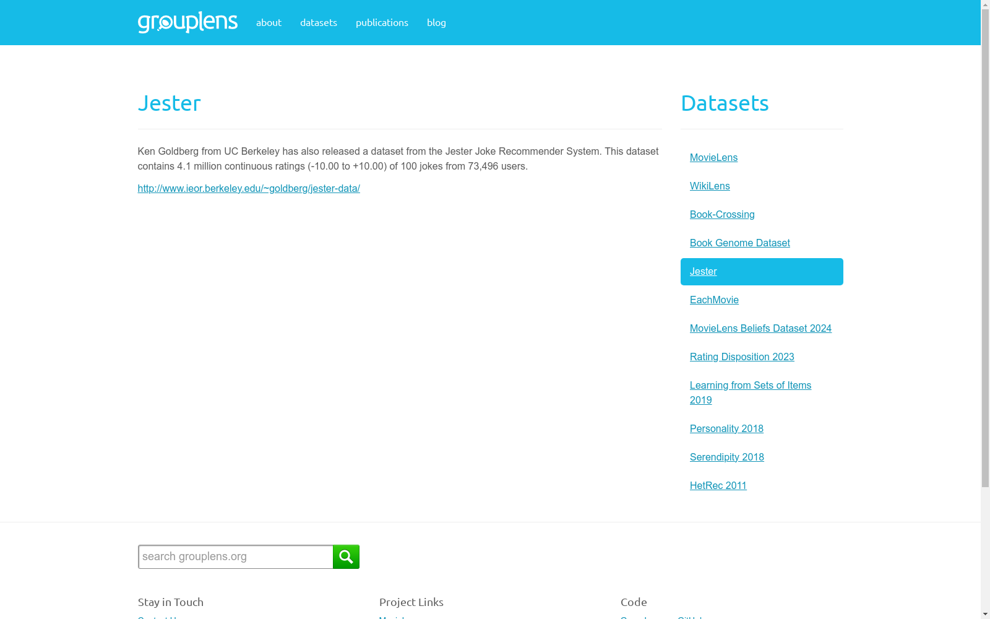990x619 pixels.
Task: Open the EachMovie dataset link
Action: pos(714,300)
